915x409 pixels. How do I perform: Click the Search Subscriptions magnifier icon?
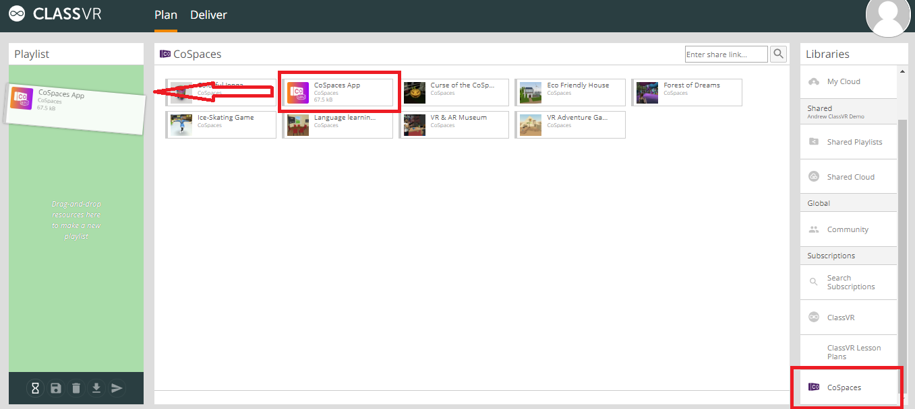tap(814, 282)
